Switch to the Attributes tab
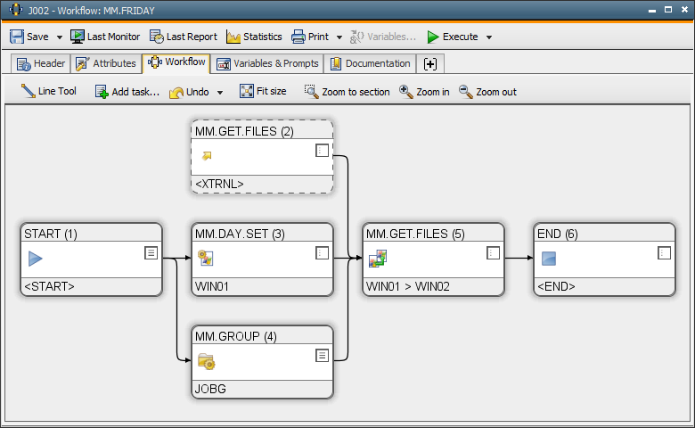Screen dimensions: 695x428 106,63
